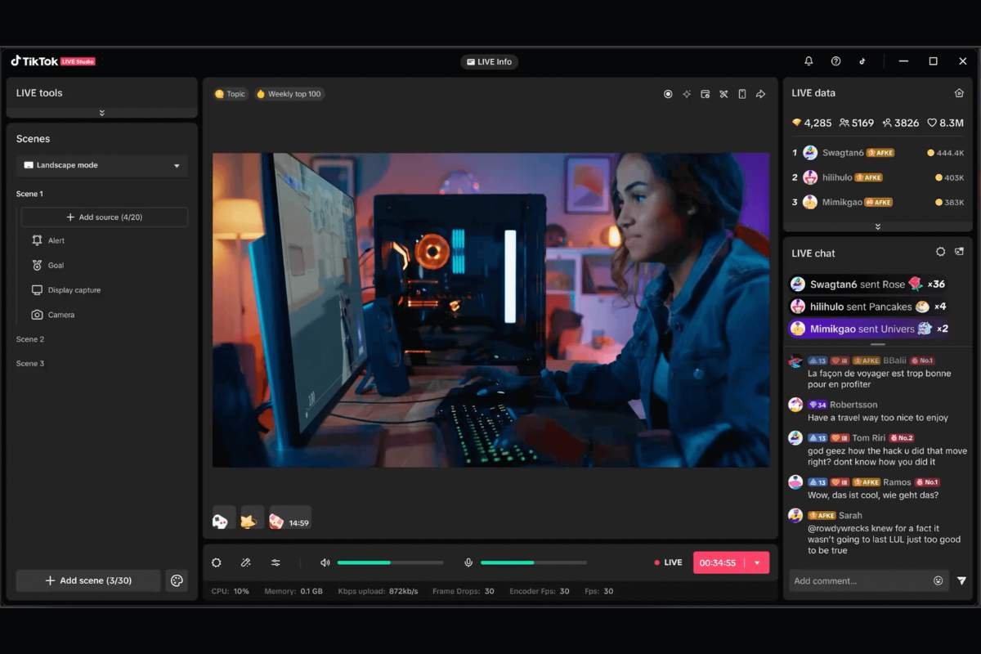The width and height of the screenshot is (981, 654).
Task: Expand the LIVE tools panel chevron
Action: coord(101,113)
